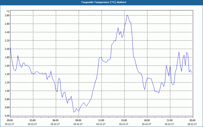
Task: Select the "1,60" y-axis label
Action: click(x=7, y=66)
